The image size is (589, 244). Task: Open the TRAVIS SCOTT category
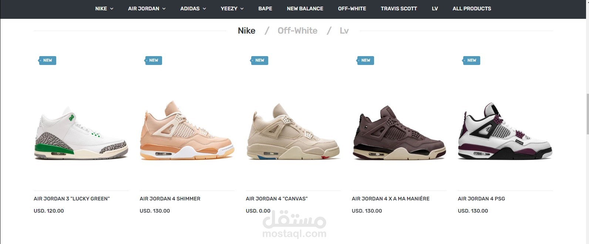tap(399, 8)
